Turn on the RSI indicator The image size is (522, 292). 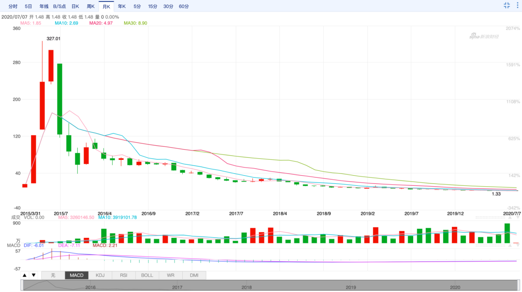point(124,275)
